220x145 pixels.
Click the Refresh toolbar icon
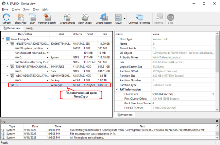[6, 19]
